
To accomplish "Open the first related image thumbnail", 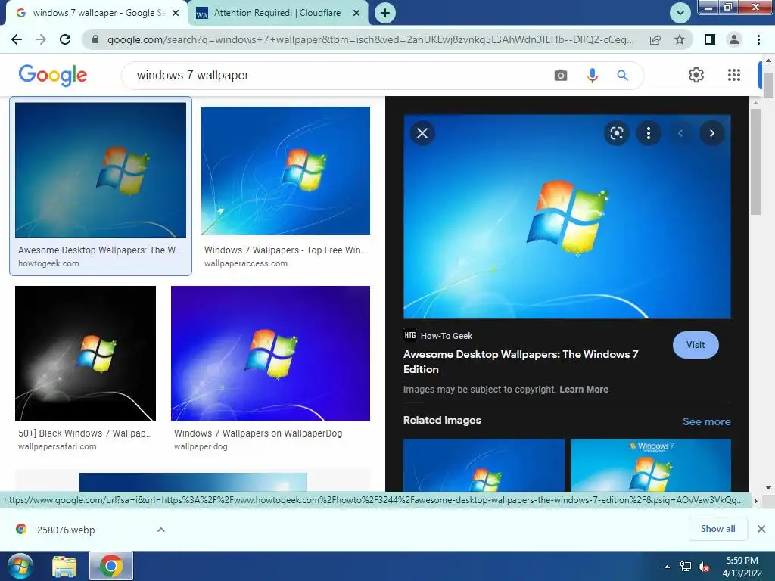I will point(484,464).
